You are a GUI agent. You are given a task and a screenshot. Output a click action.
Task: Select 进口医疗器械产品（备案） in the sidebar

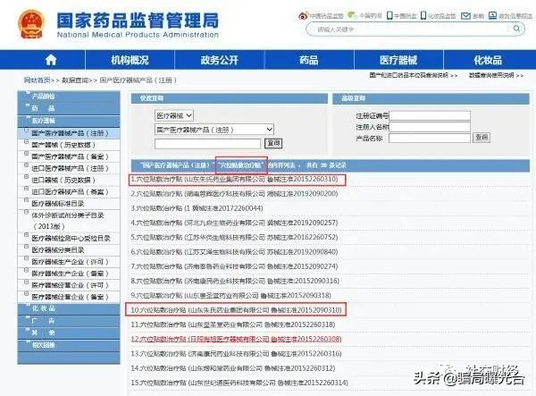tap(70, 192)
